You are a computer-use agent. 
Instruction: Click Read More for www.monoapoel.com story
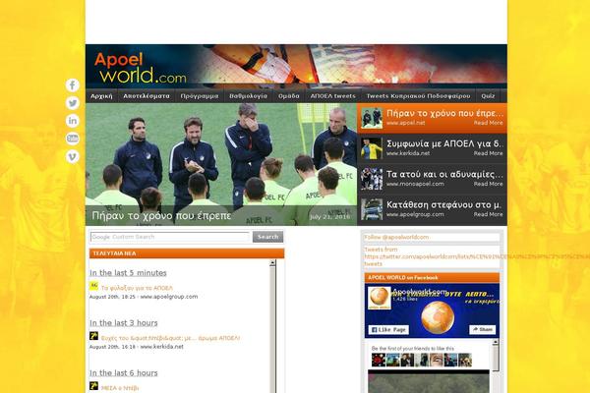pyautogui.click(x=488, y=184)
